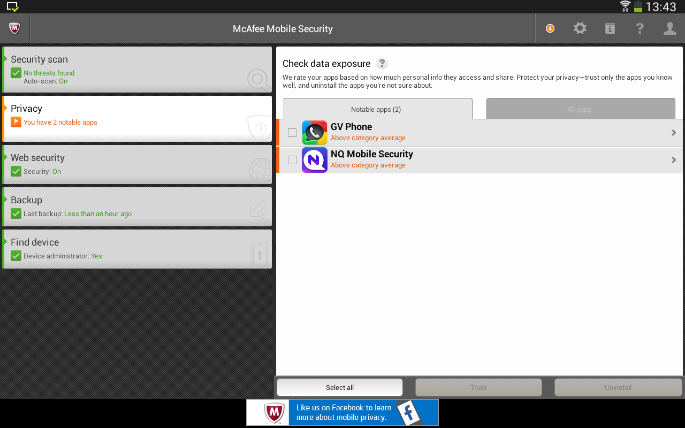Image resolution: width=685 pixels, height=428 pixels.
Task: Tap the Check data exposure heading
Action: coord(326,64)
